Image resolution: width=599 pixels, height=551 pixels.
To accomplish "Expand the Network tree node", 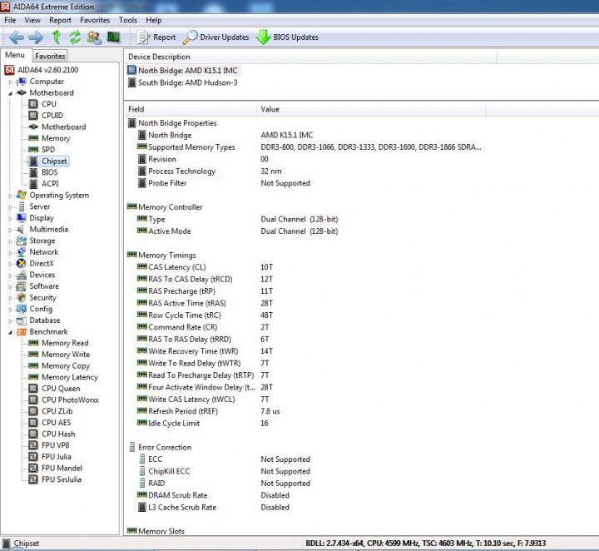I will (10, 252).
